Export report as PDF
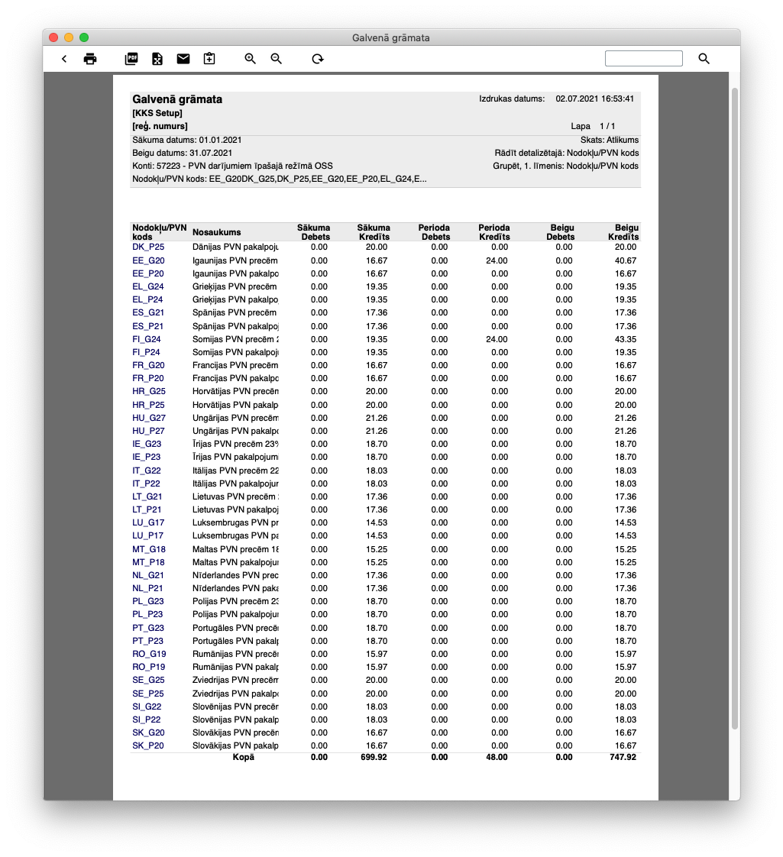This screenshot has width=783, height=857. click(x=131, y=59)
